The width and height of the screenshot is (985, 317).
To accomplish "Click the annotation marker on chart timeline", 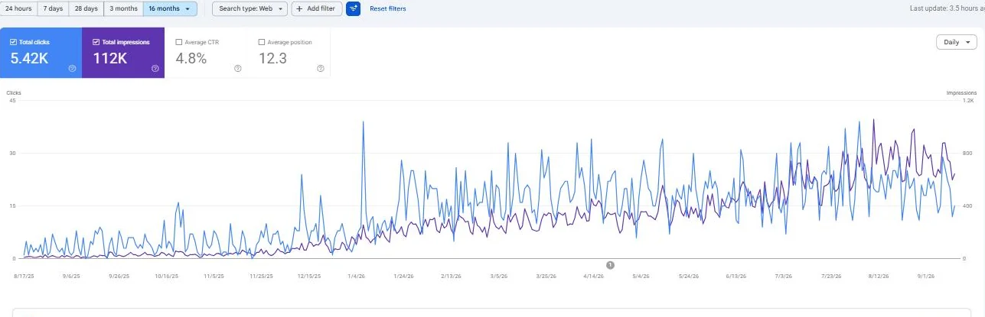I will coord(610,265).
